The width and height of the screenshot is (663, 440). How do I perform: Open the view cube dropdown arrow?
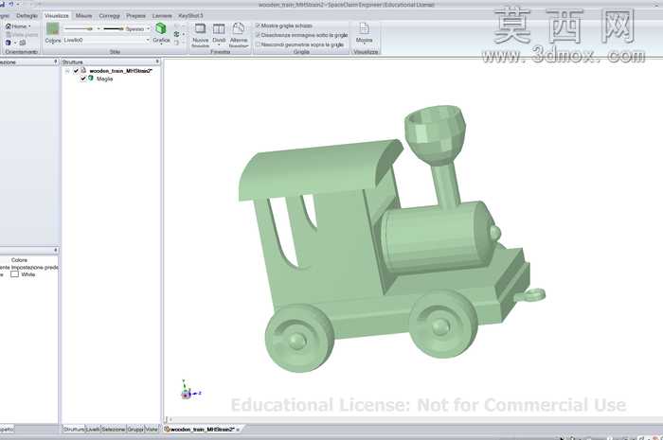(x=15, y=43)
